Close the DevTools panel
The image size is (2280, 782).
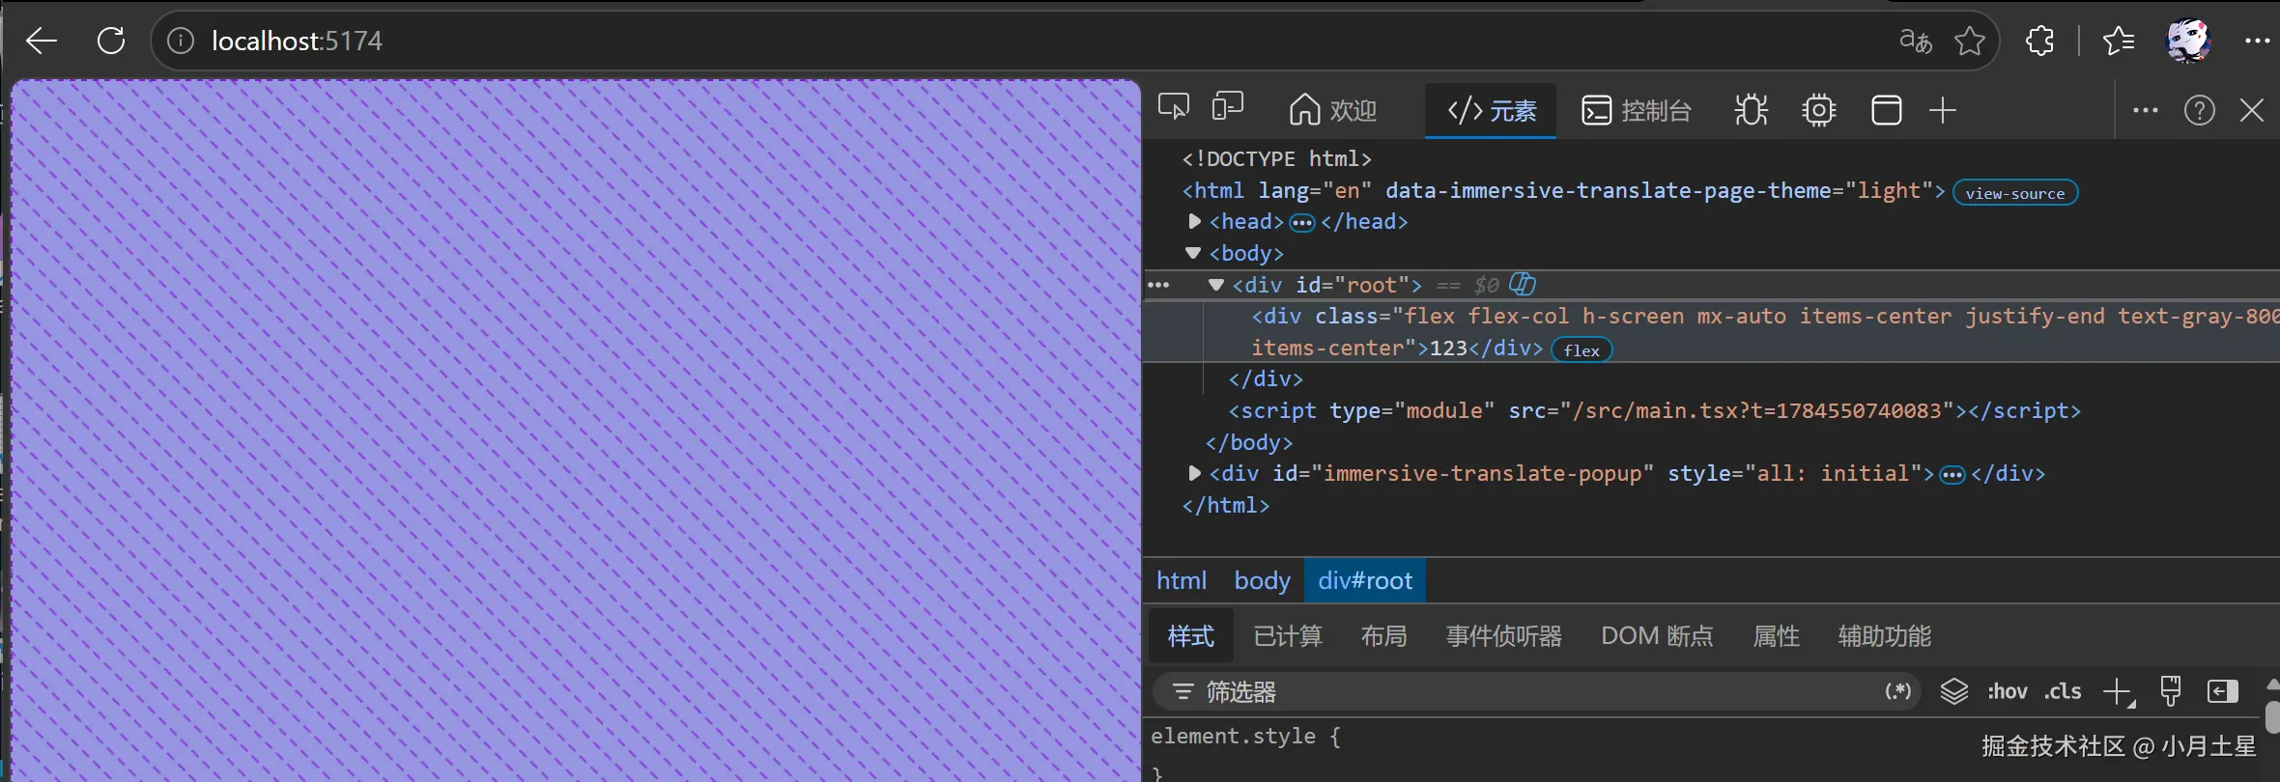tap(2252, 110)
